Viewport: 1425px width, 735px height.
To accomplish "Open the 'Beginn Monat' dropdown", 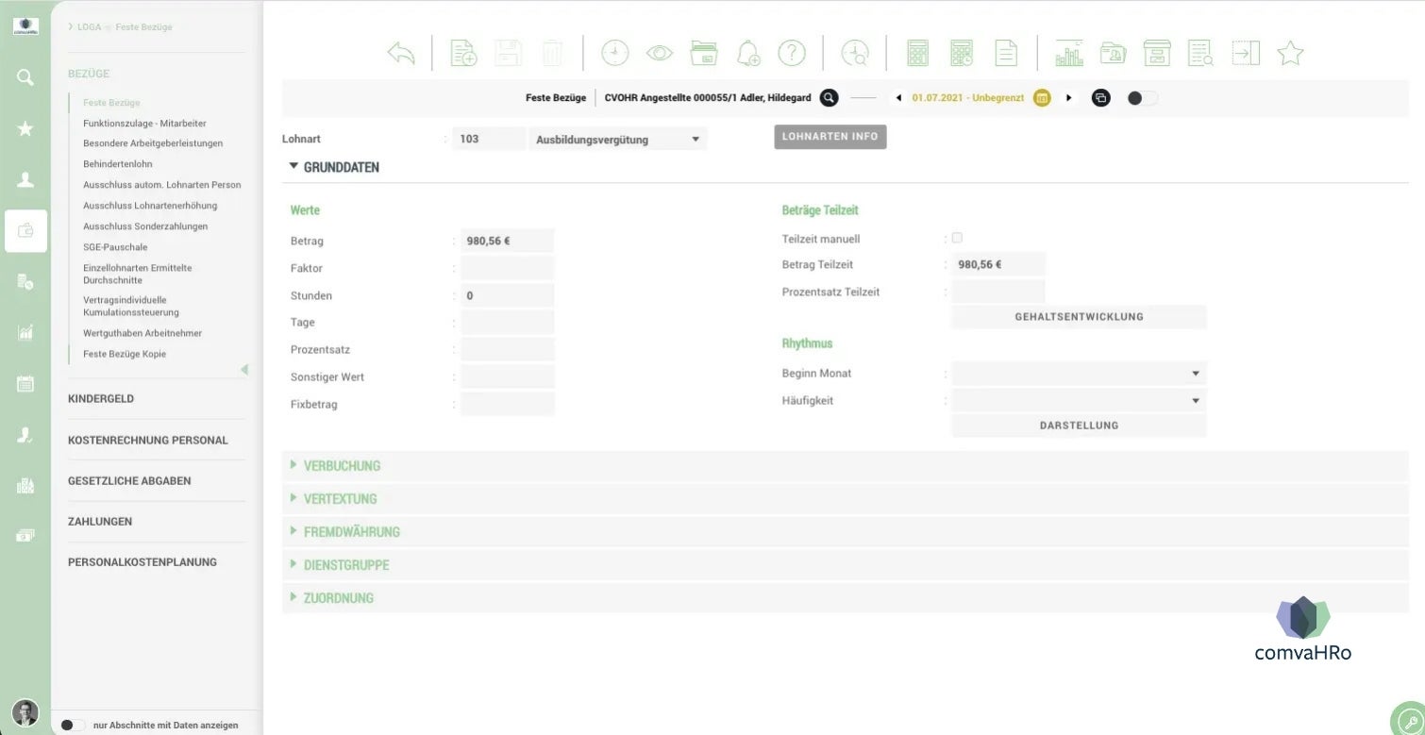I will (x=1079, y=374).
